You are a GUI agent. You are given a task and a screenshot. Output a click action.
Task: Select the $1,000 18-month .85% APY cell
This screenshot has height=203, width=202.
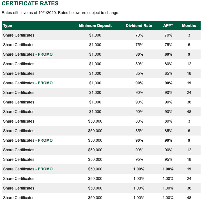(x=168, y=74)
